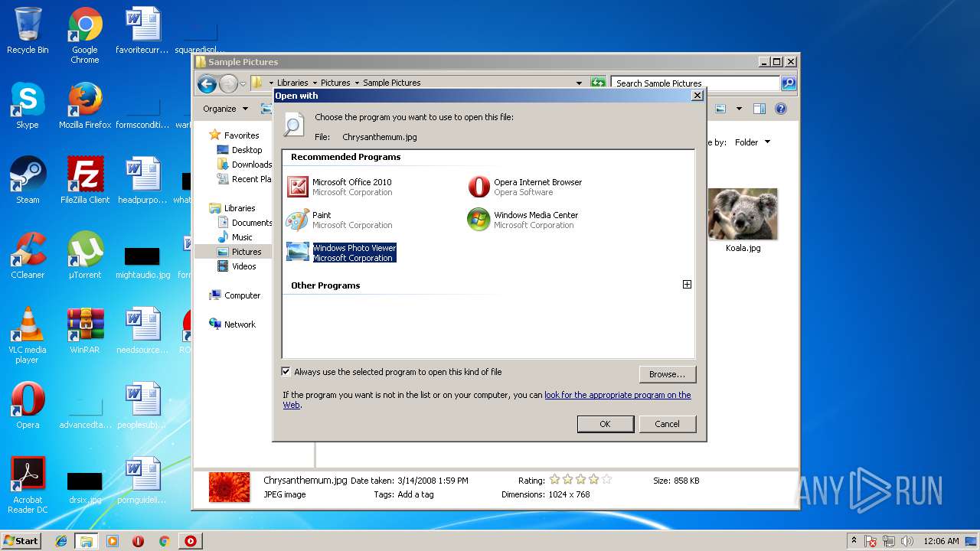Viewport: 980px width, 551px height.
Task: Open FileZilla Client desktop shortcut
Action: [85, 181]
